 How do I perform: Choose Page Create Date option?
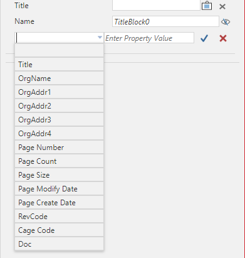pos(60,202)
